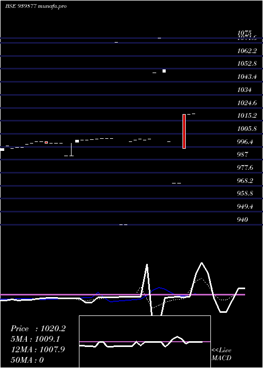Click the 977.6 price axis label
This screenshot has width=263, height=368.
(245, 168)
